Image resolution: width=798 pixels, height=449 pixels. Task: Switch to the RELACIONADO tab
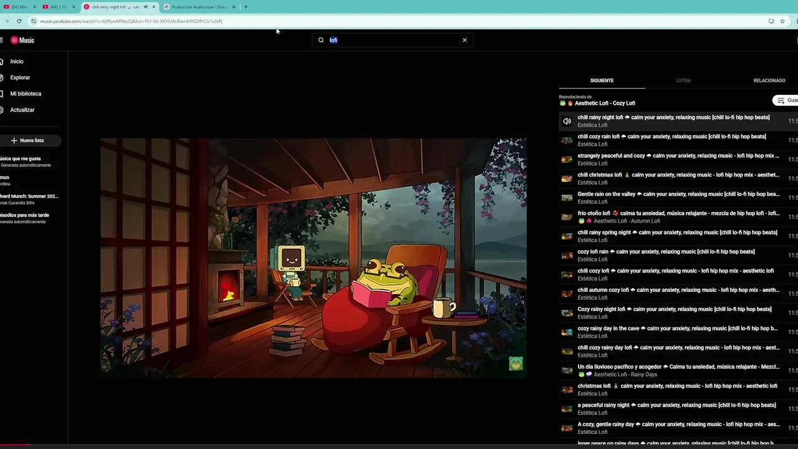point(769,80)
